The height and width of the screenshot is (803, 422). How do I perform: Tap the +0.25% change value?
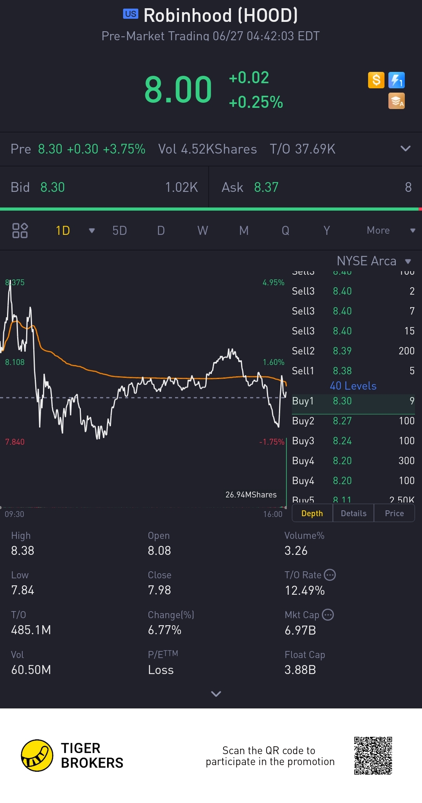pos(256,102)
